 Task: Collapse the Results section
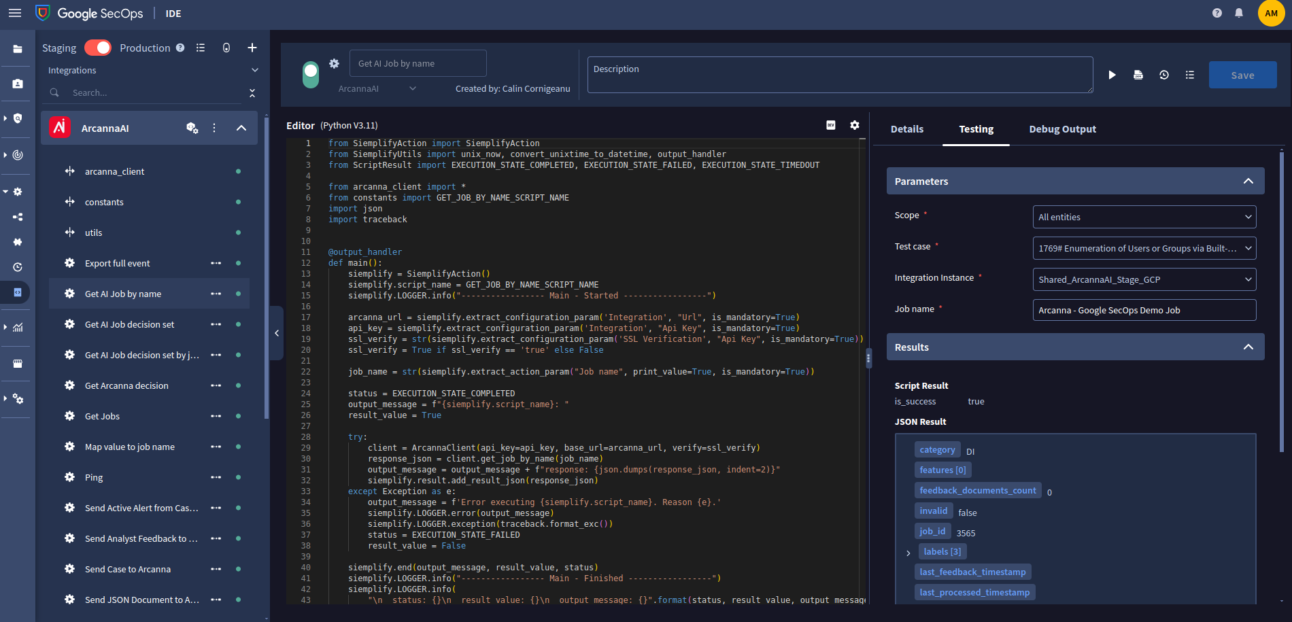coord(1248,347)
